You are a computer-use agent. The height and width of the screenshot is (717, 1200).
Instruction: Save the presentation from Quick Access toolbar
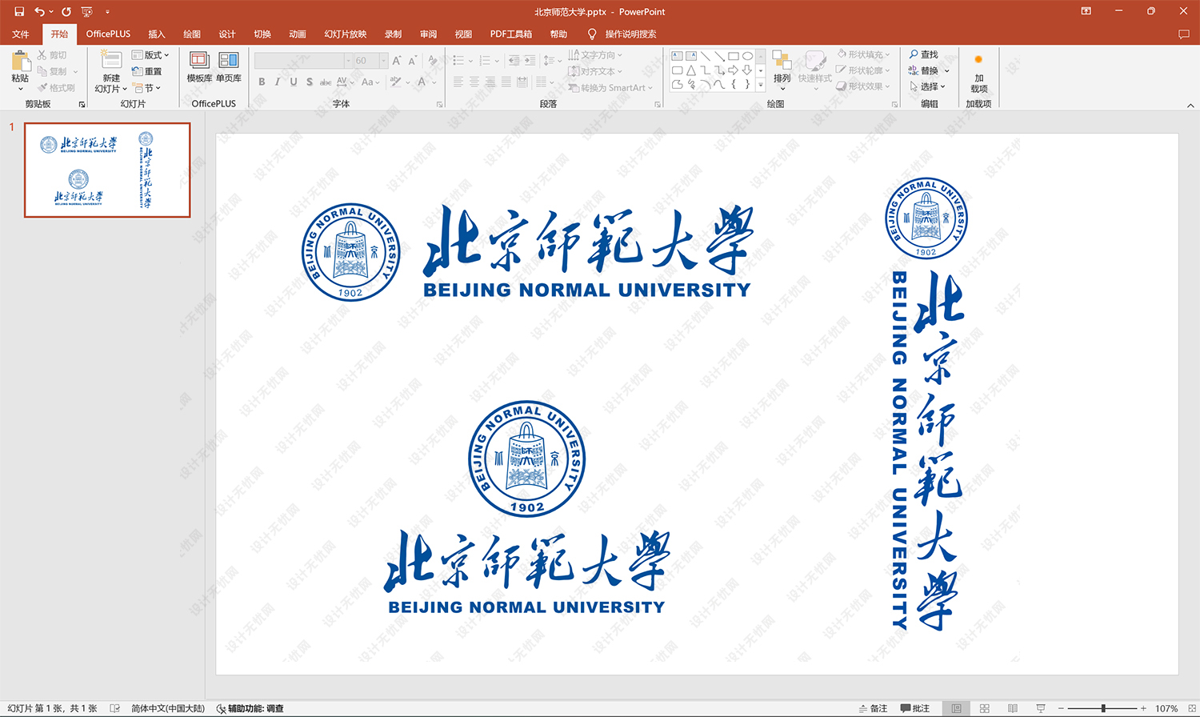[19, 11]
